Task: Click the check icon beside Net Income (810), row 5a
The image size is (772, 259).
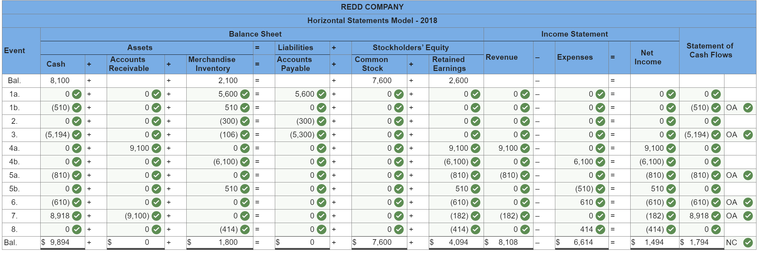Action: click(x=671, y=175)
